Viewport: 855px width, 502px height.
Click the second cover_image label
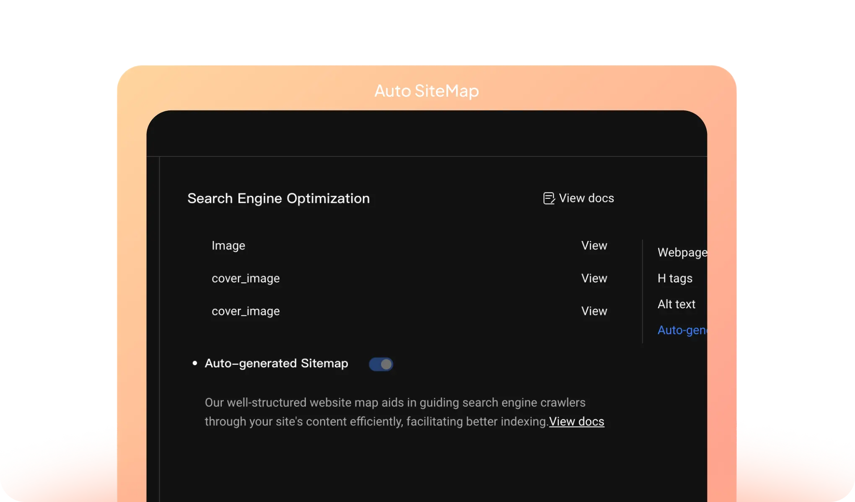(x=246, y=311)
